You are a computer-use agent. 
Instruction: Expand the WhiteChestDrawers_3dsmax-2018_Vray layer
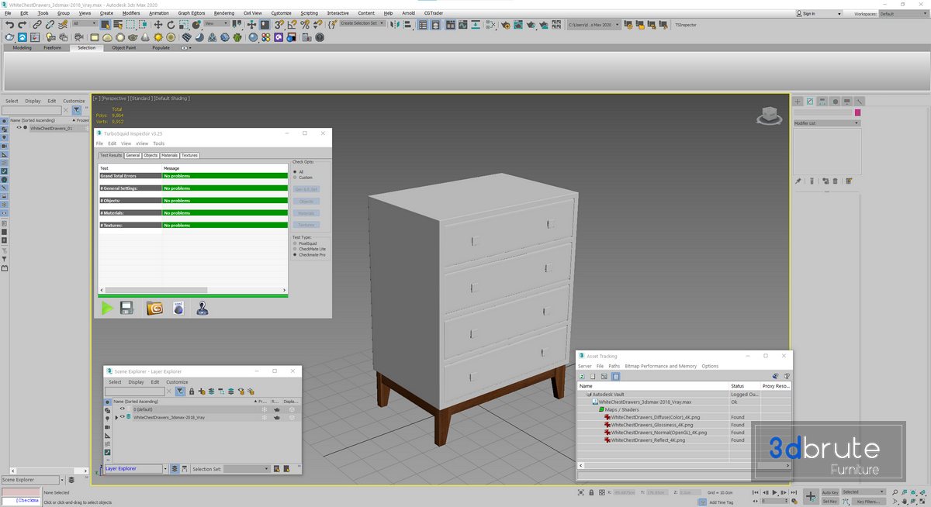116,417
